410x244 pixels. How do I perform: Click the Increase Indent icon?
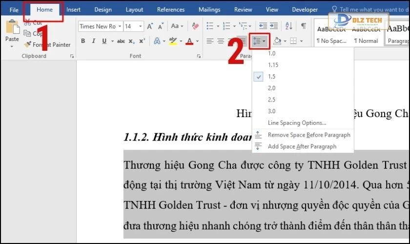point(275,26)
